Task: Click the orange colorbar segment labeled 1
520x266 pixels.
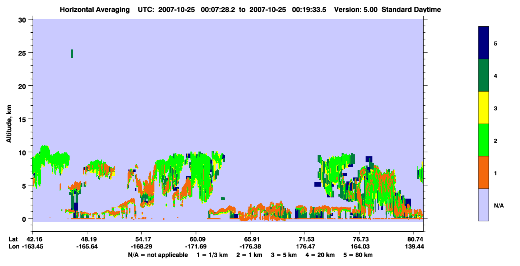Action: point(484,172)
